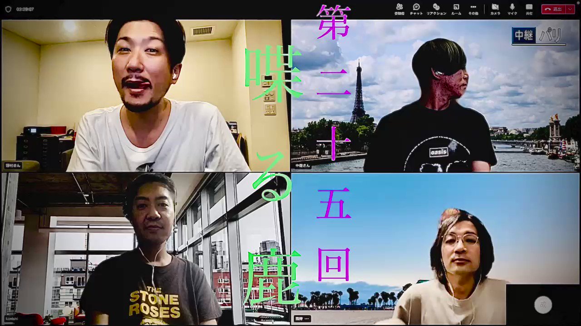Image resolution: width=581 pixels, height=326 pixels.
Task: Click the 岡村さん name label
Action: pos(13,166)
